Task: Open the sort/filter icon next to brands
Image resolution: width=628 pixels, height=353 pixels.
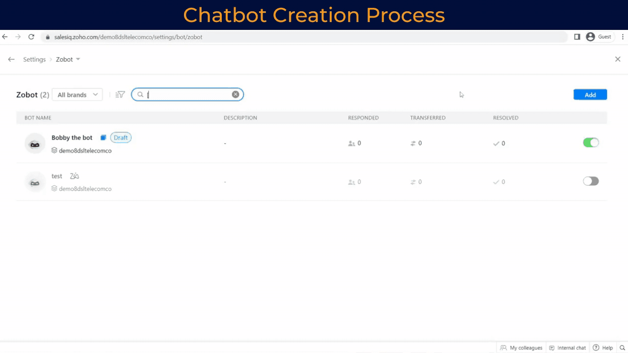Action: (x=120, y=95)
